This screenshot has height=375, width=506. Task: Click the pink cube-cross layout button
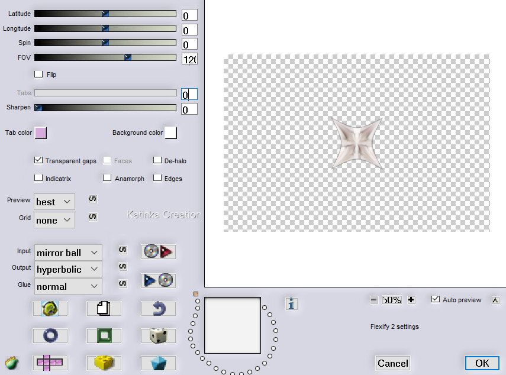point(50,363)
